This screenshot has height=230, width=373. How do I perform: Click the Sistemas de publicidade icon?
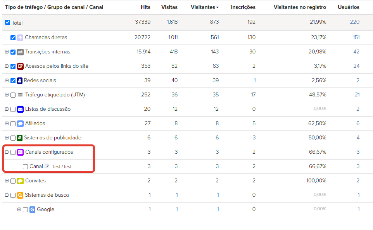click(20, 138)
